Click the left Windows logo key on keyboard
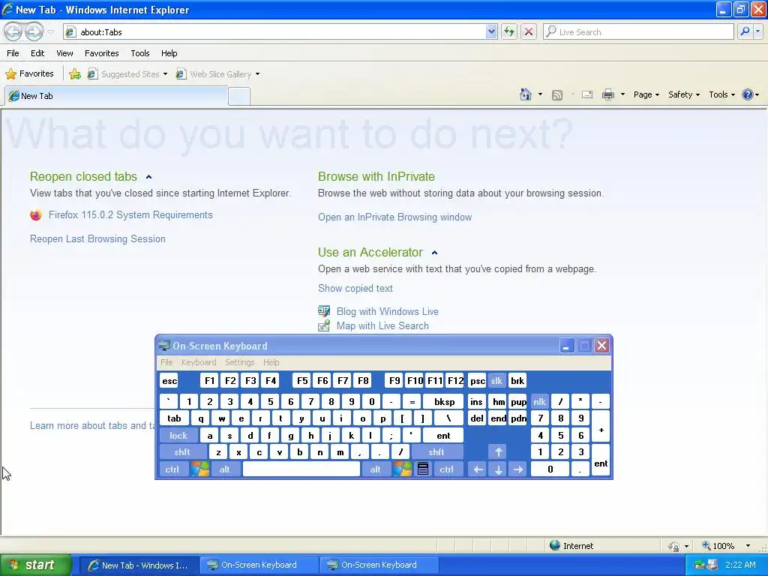768x576 pixels. point(199,469)
